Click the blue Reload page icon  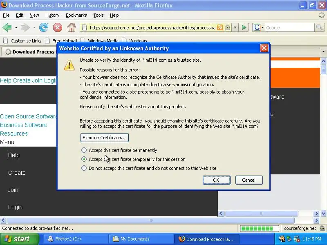[44, 27]
